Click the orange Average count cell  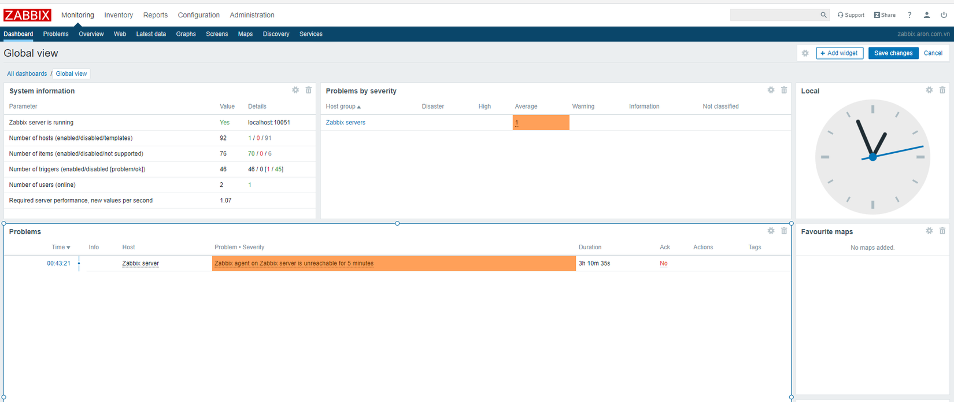pos(541,123)
